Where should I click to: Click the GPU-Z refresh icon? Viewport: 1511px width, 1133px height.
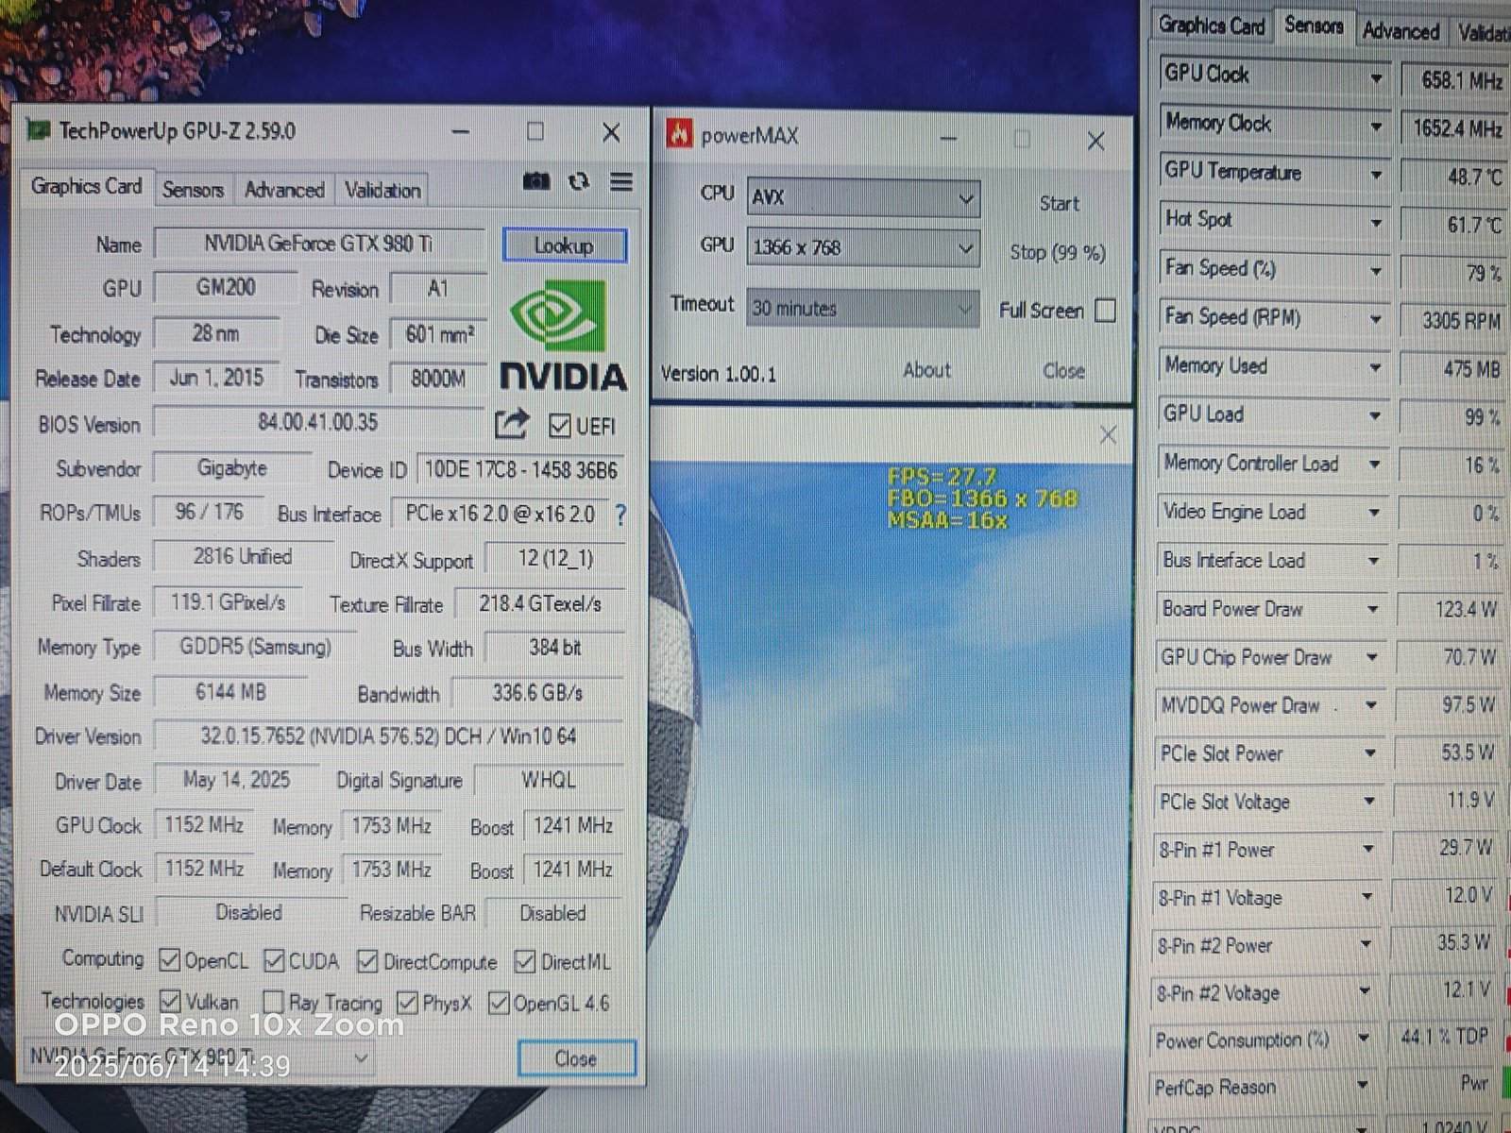coord(579,181)
